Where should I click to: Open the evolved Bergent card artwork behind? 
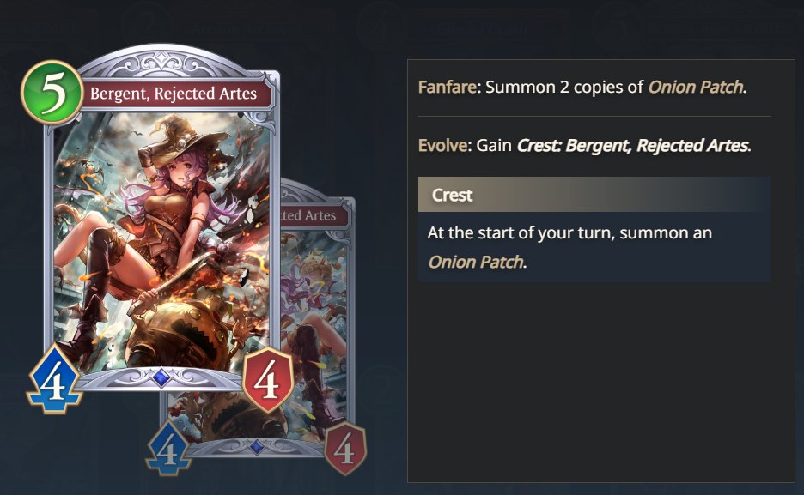click(315, 333)
